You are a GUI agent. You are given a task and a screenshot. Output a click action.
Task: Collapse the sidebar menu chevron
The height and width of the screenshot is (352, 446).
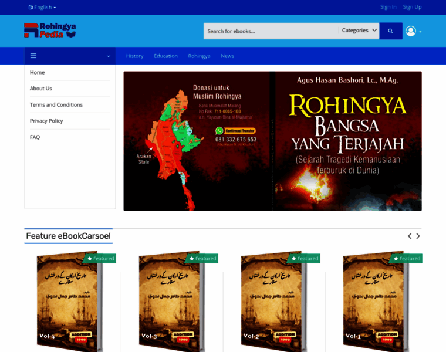click(108, 56)
